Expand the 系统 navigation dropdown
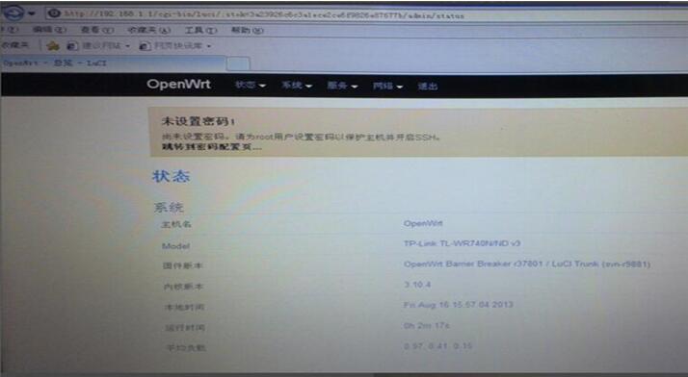This screenshot has width=688, height=377. [297, 86]
